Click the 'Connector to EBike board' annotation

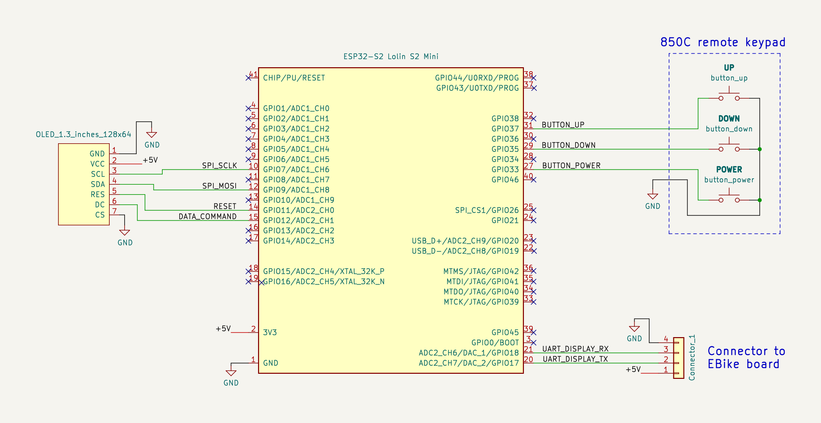(746, 357)
